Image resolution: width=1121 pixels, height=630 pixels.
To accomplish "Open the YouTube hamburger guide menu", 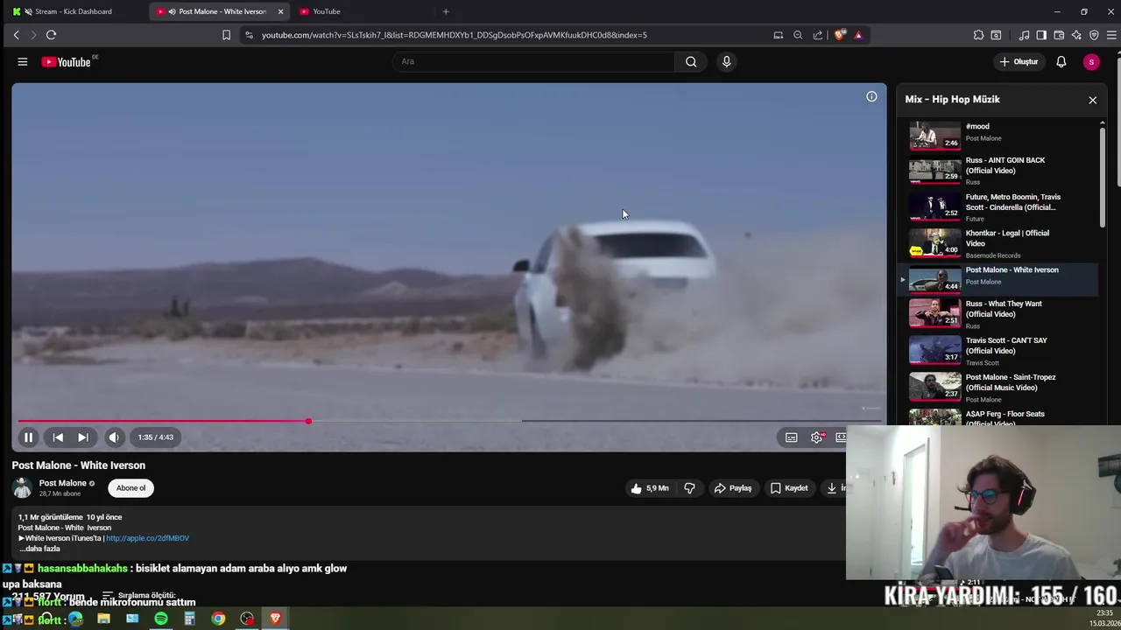I will (23, 62).
